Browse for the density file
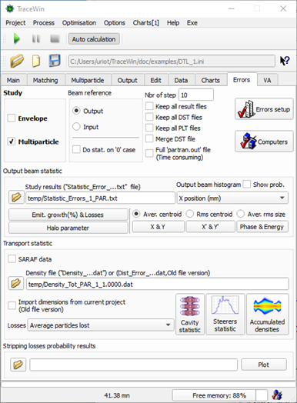The width and height of the screenshot is (297, 403). (x=15, y=284)
